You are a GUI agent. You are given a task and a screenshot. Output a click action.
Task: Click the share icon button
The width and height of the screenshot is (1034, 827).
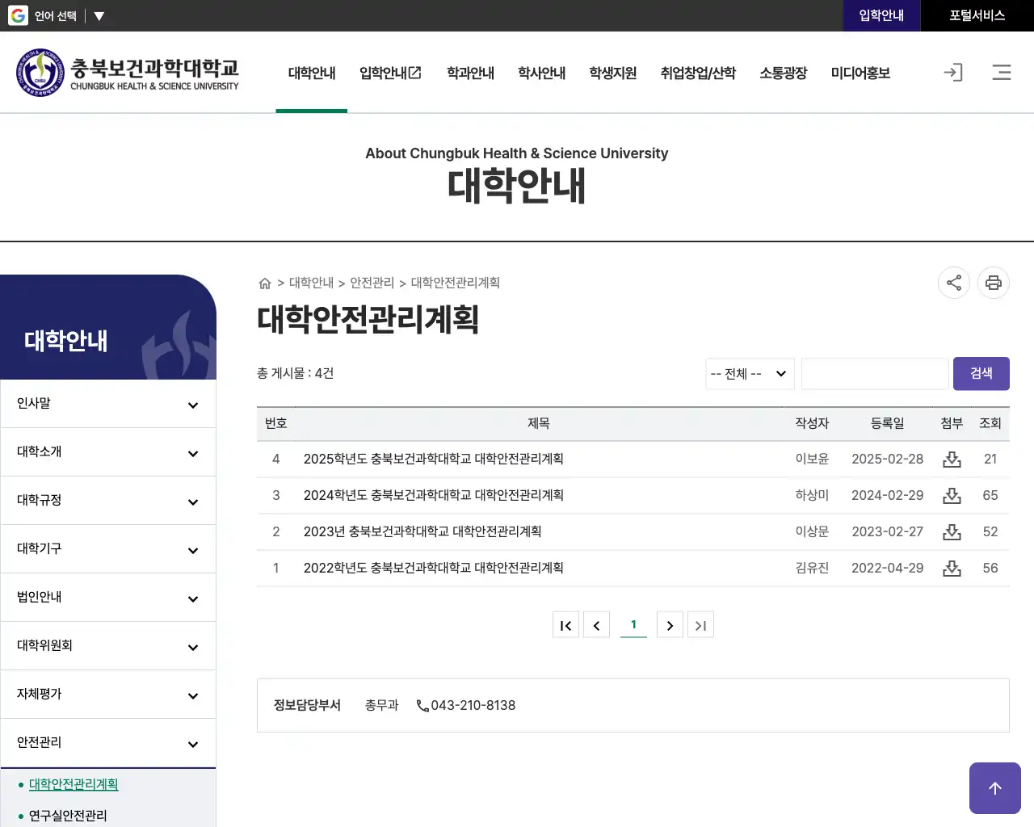954,283
